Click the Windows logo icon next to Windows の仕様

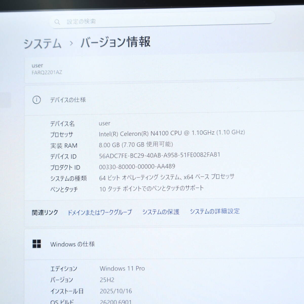click(36, 244)
